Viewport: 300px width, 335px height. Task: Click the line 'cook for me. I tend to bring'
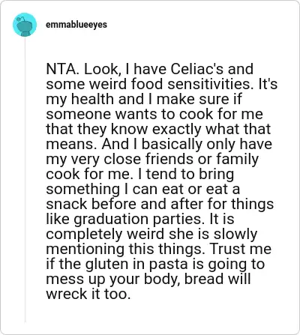140,174
